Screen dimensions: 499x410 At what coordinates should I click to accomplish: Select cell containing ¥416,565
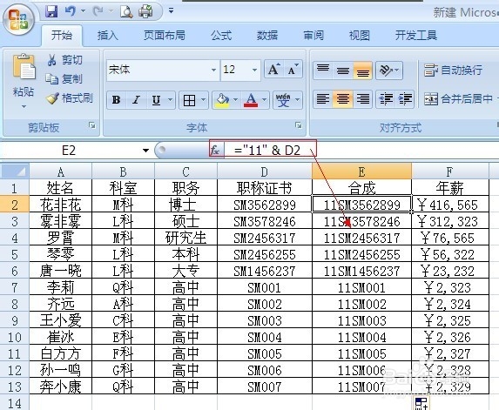coord(450,205)
